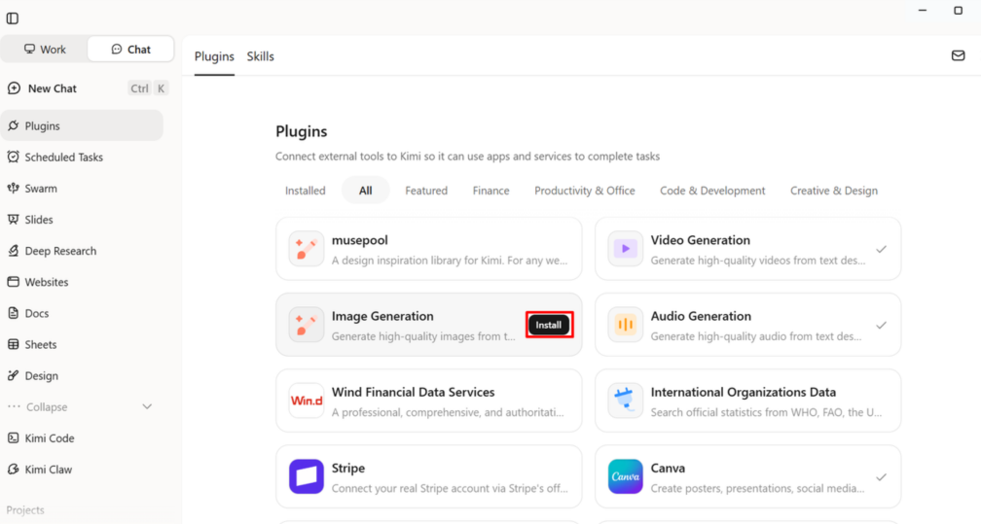
Task: Click the Kimi Code terminal icon
Action: [14, 438]
